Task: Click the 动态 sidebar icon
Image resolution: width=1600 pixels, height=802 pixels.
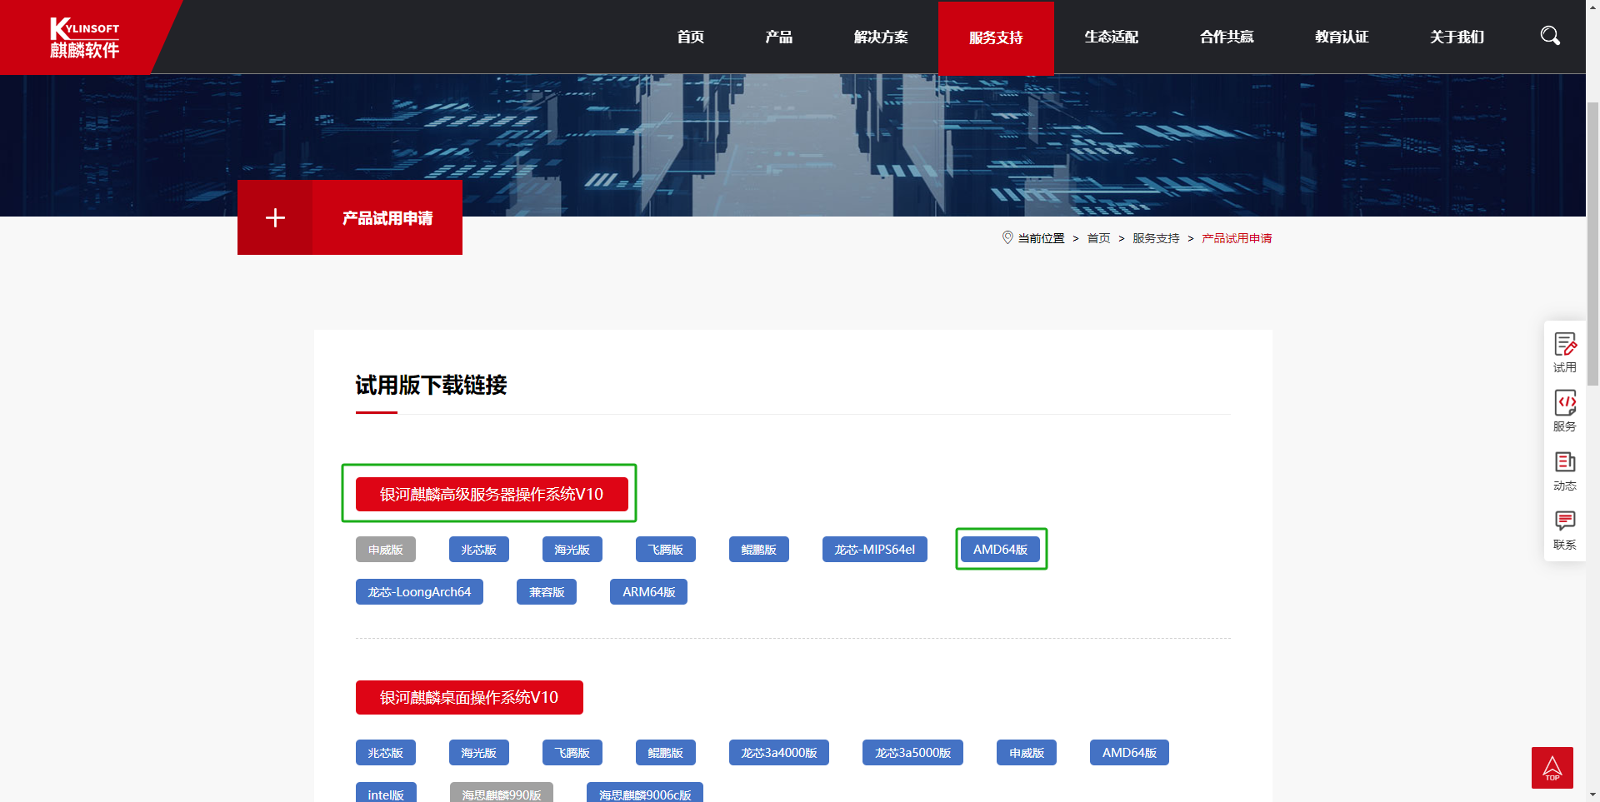Action: [1565, 471]
